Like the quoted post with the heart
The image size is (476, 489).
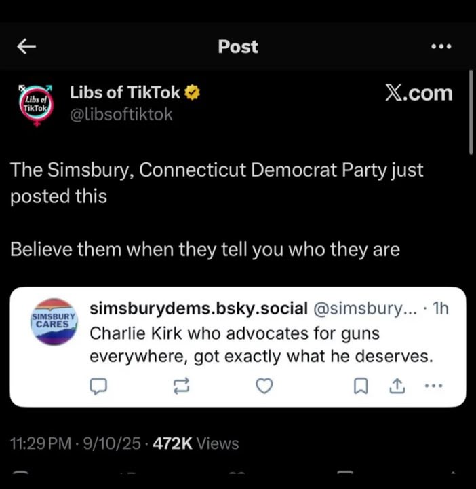(264, 386)
